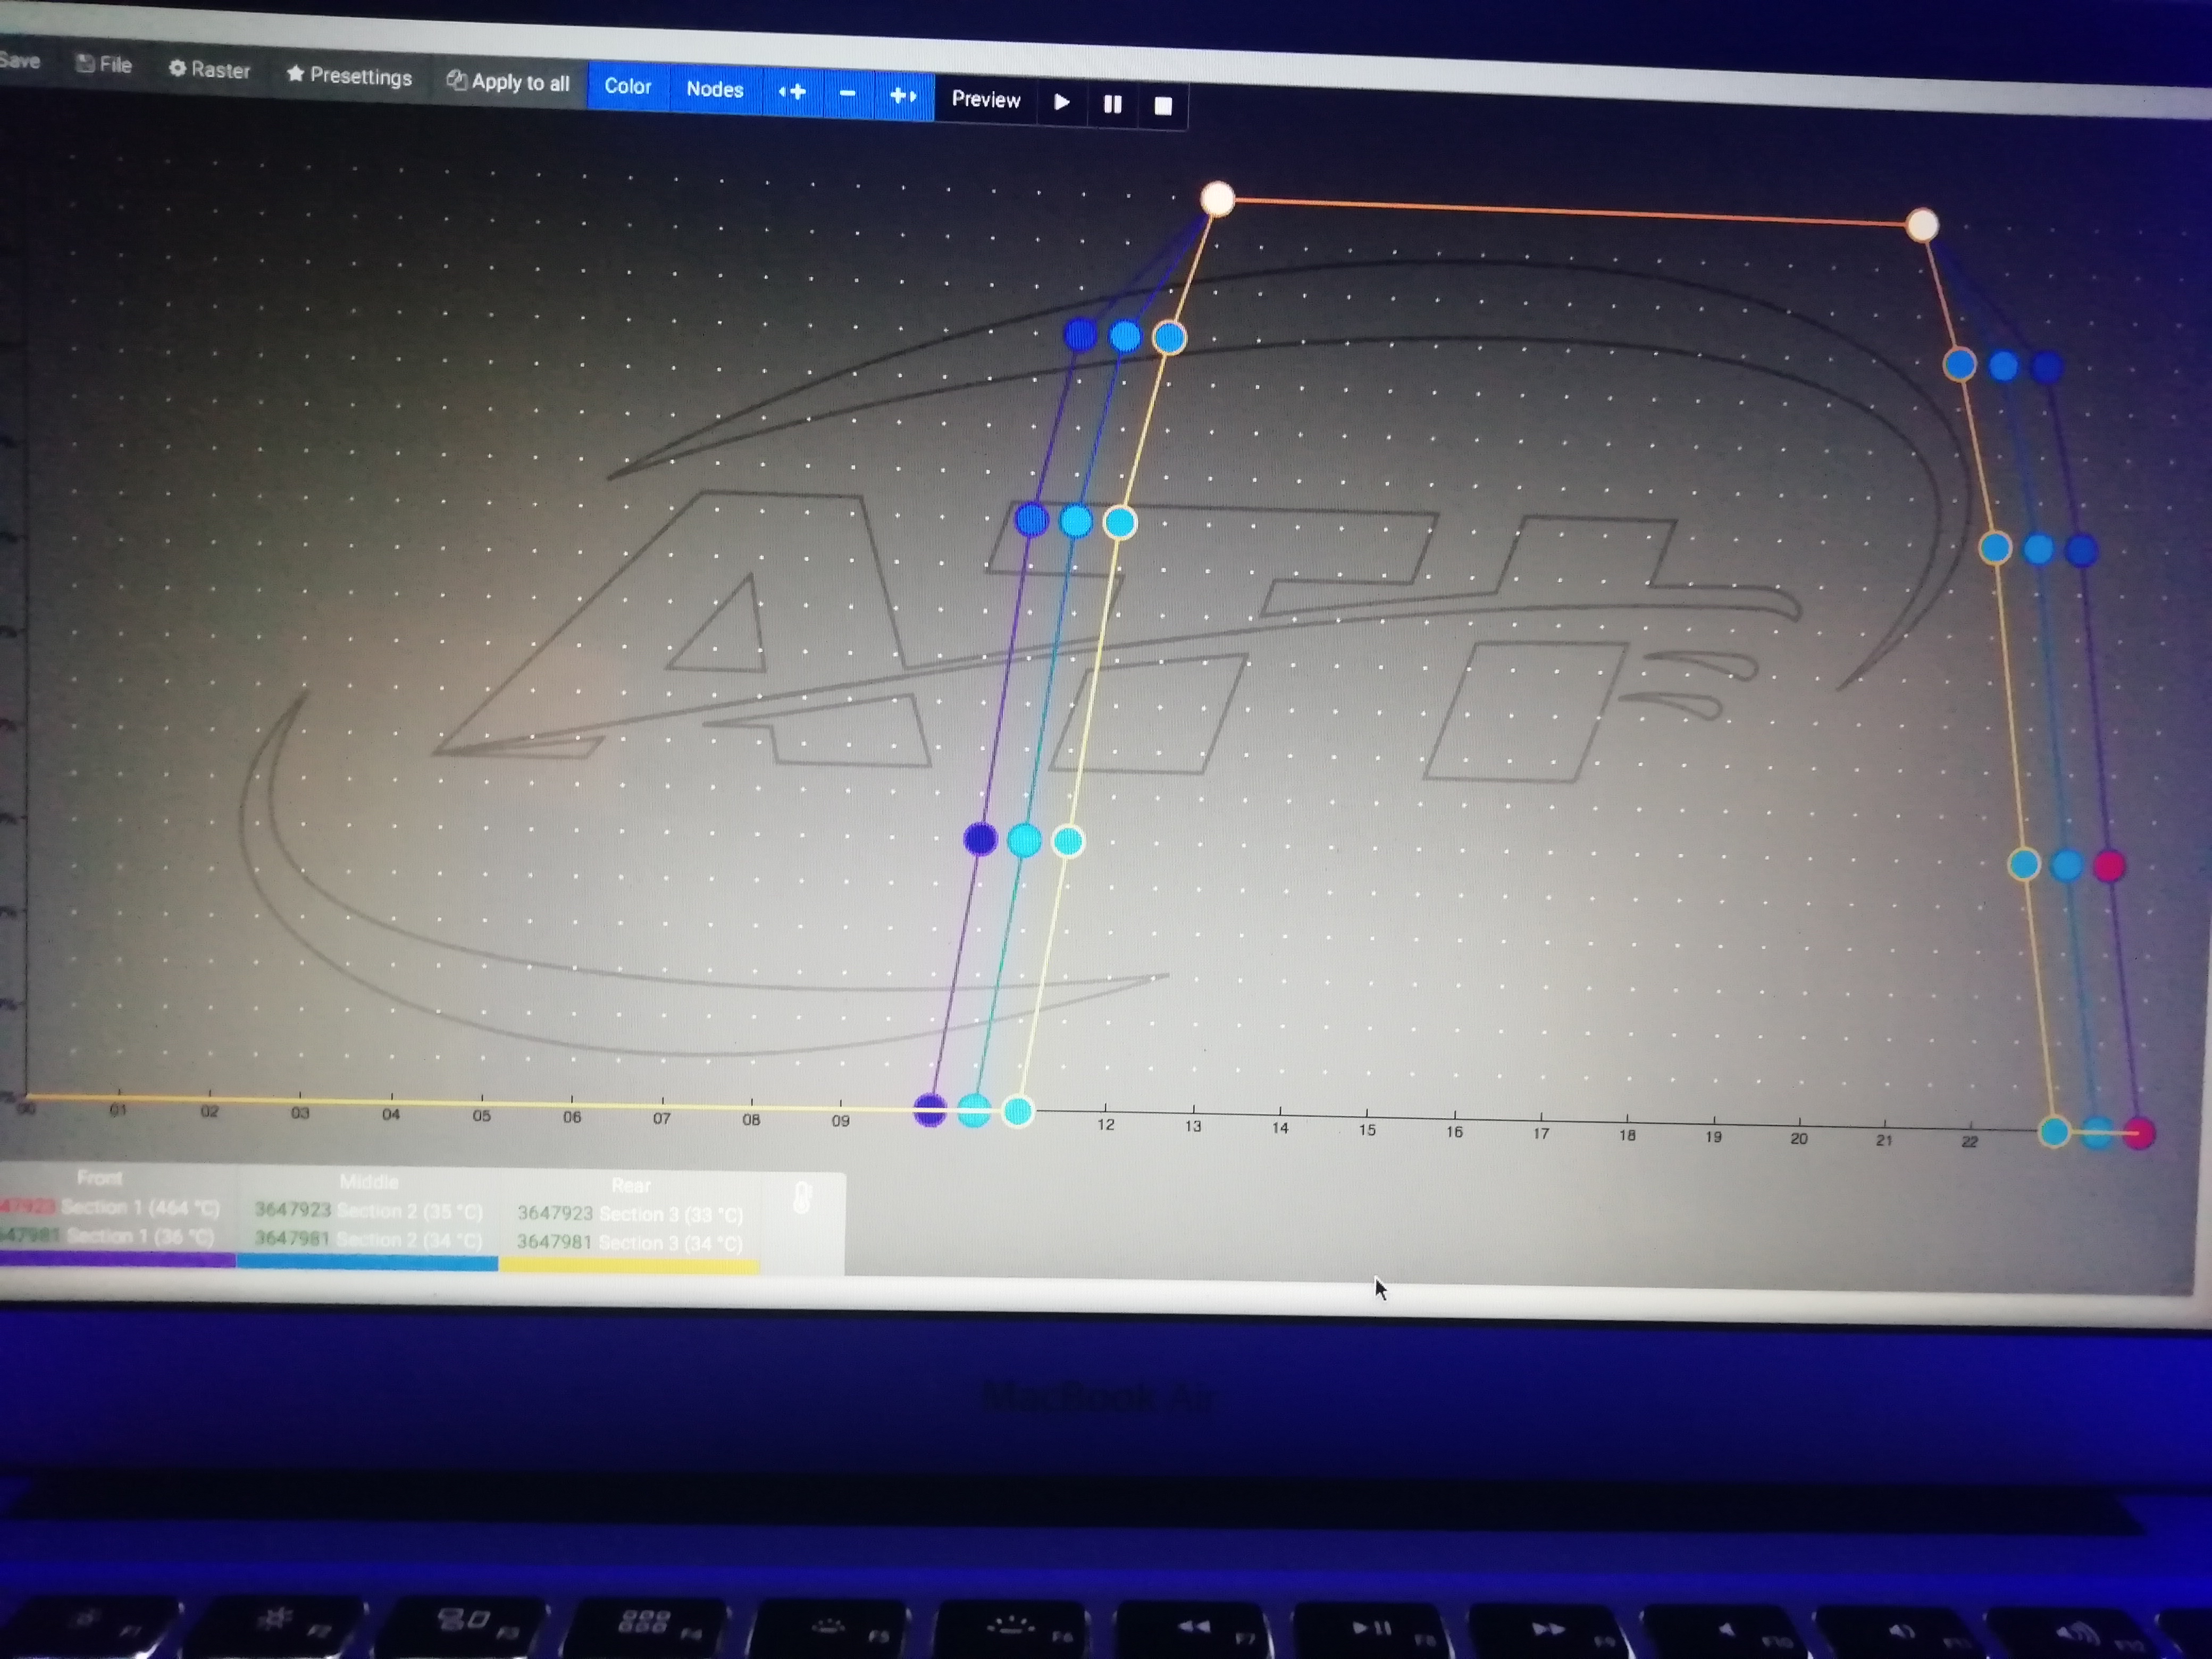Click 'Section 1 (36 °C)' entry

140,1237
